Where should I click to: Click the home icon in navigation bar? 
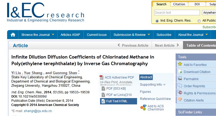tap(13, 35)
